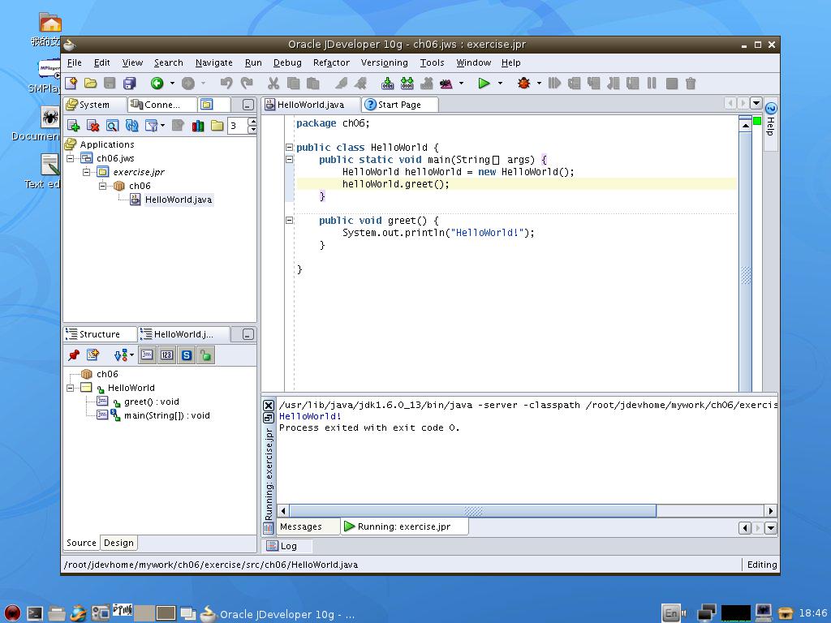Viewport: 831px width, 623px height.
Task: Click the Undo toolbar icon
Action: pyautogui.click(x=228, y=83)
